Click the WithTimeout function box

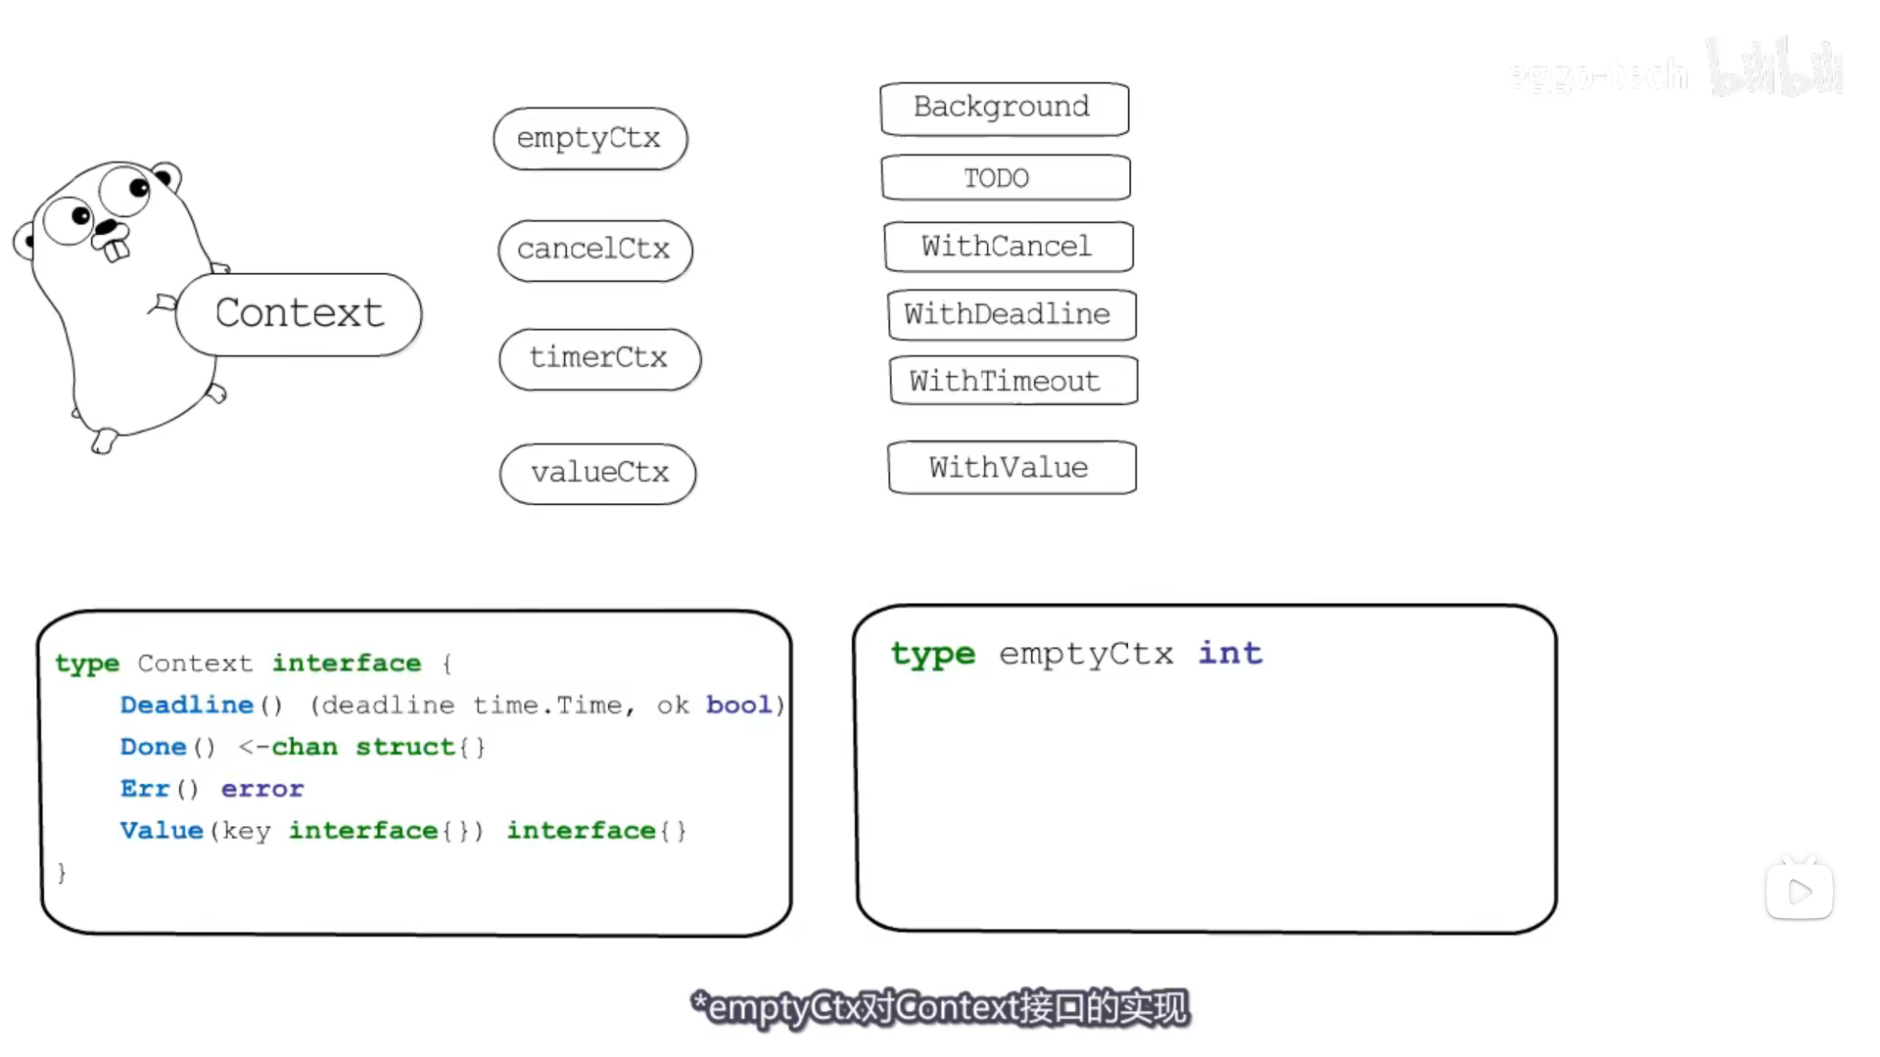click(1013, 380)
